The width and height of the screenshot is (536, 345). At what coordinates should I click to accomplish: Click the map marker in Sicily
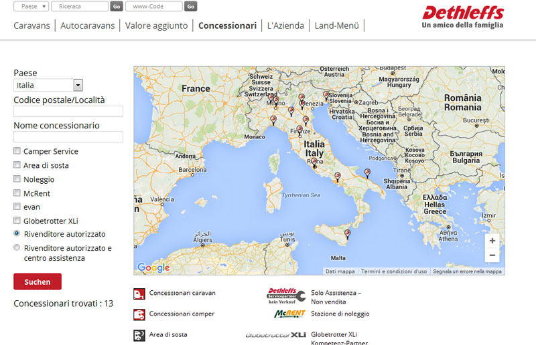point(347,234)
